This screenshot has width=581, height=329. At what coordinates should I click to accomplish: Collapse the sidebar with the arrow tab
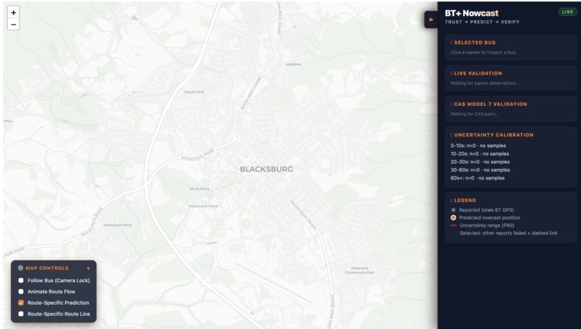coord(431,19)
